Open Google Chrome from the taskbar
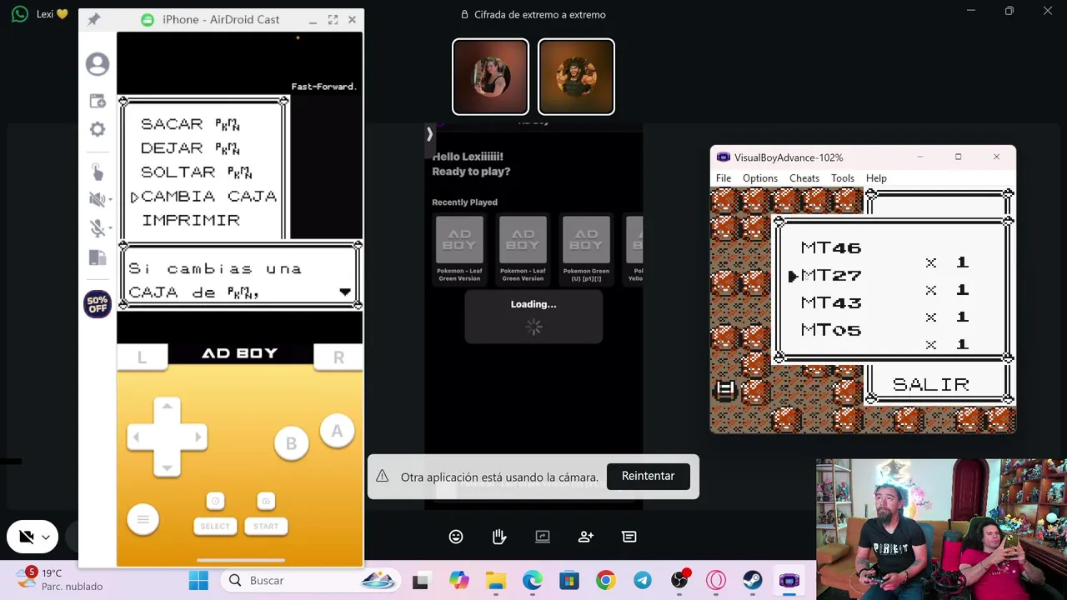The width and height of the screenshot is (1067, 600). click(x=606, y=581)
